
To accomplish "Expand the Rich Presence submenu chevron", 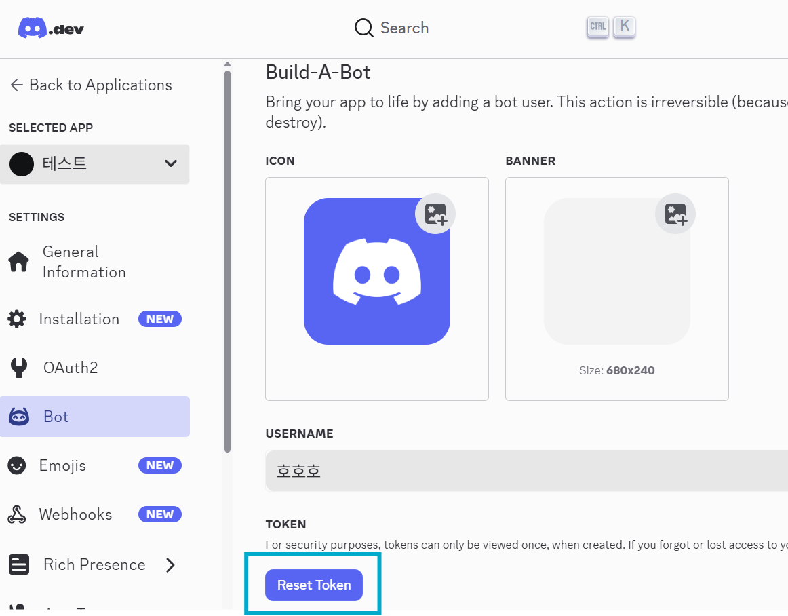I will click(170, 564).
